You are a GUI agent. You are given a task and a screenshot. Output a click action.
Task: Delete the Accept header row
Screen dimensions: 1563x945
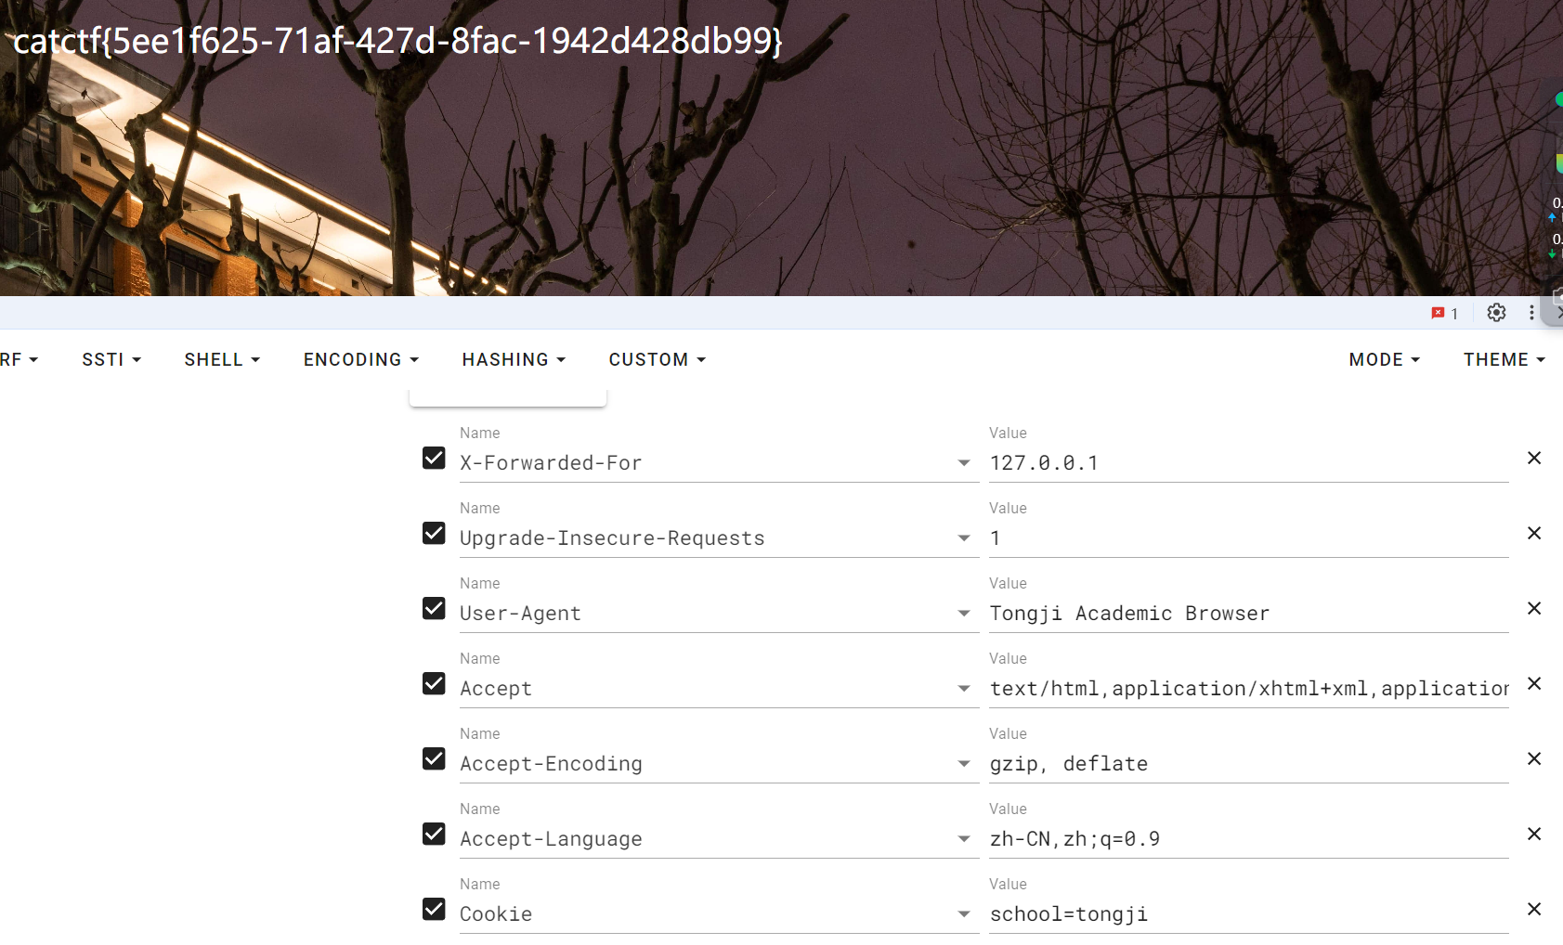(x=1534, y=683)
